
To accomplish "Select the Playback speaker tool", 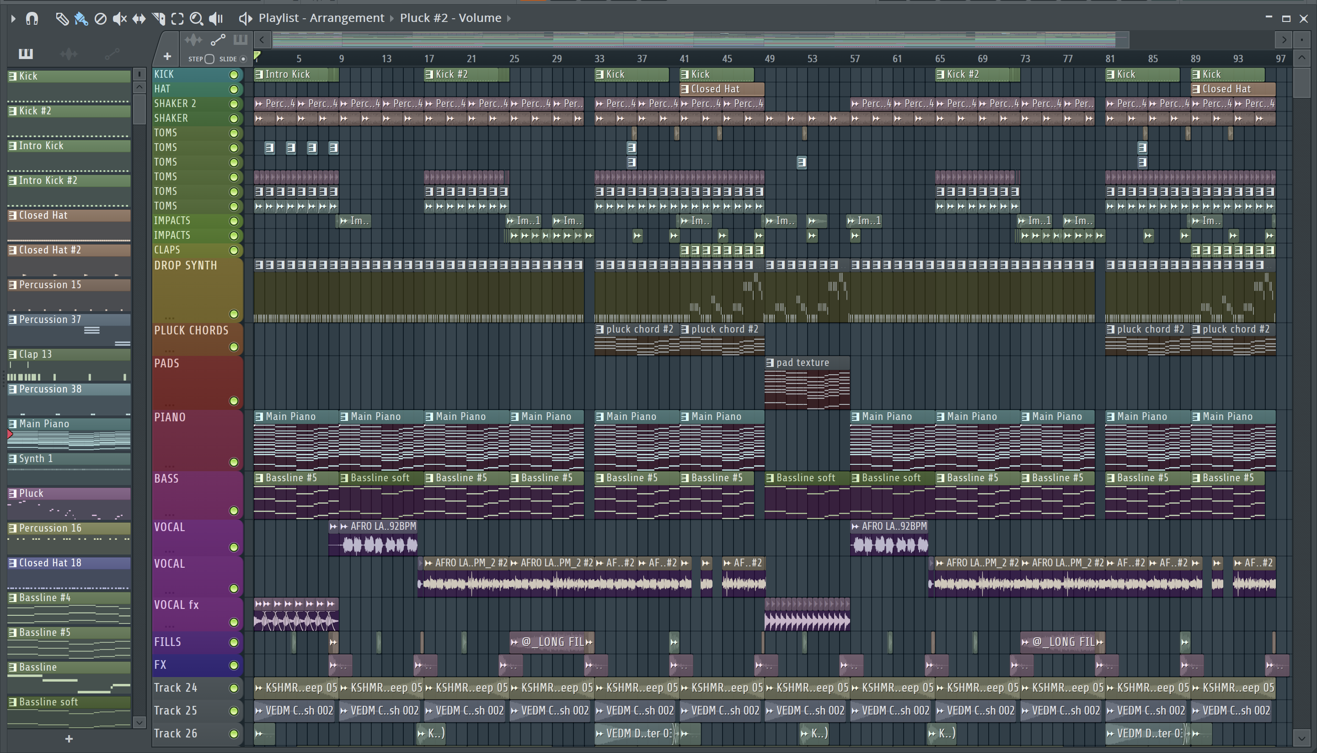I will point(215,19).
